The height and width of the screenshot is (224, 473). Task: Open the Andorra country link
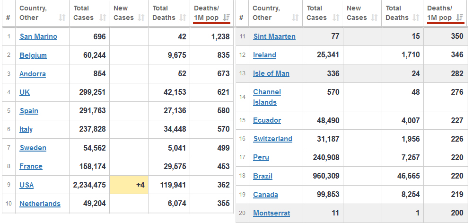pos(33,74)
